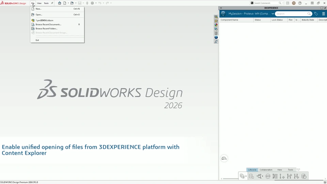Click the user profile avatar

tap(294, 3)
